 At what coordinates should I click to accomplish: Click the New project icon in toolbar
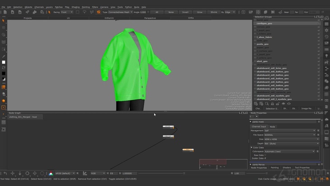pyautogui.click(x=5, y=12)
